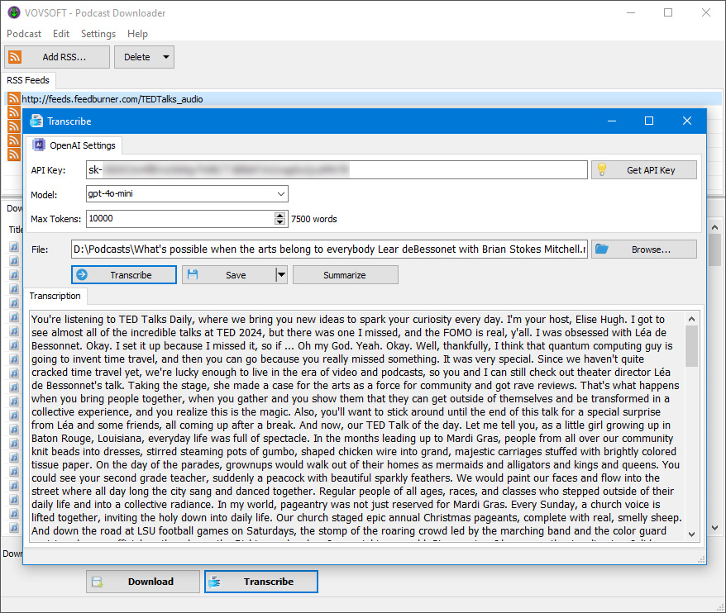726x613 pixels.
Task: Click the last music note episode icon
Action: 14,527
